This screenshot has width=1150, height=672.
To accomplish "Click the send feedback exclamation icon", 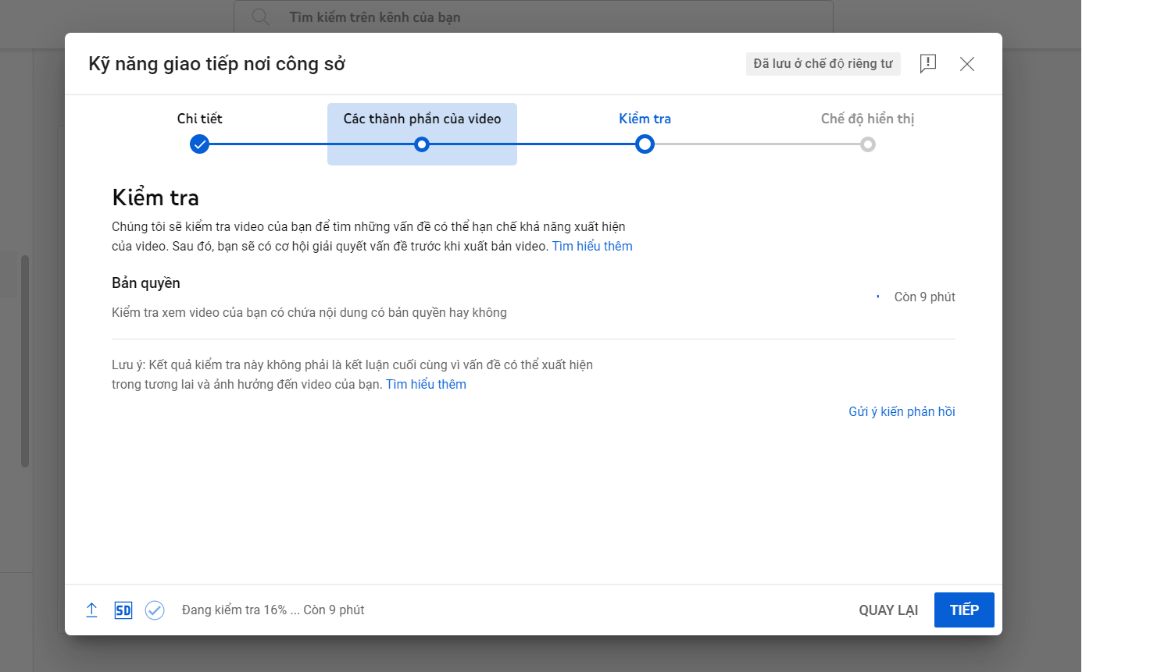I will (927, 64).
